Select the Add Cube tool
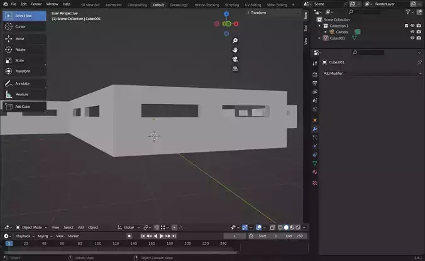 tap(25, 107)
